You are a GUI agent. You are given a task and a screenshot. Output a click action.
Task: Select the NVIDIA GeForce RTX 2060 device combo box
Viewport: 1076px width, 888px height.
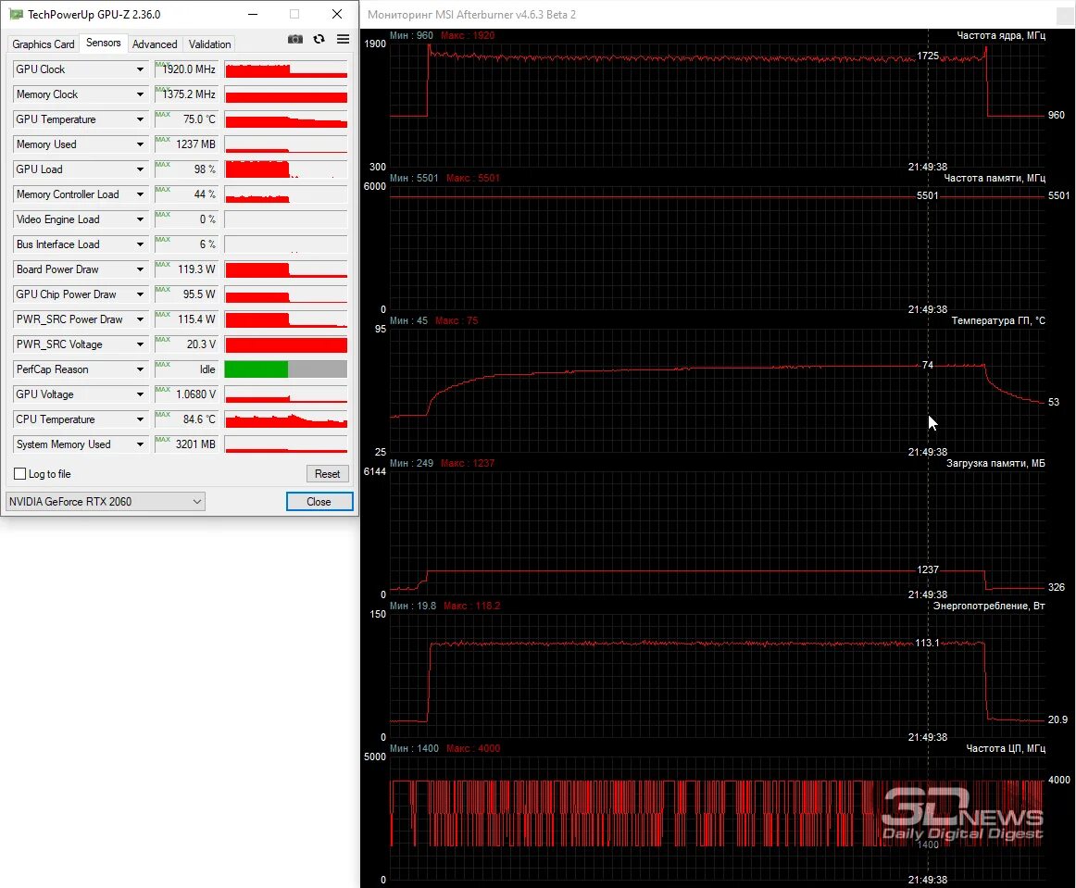[x=105, y=502]
